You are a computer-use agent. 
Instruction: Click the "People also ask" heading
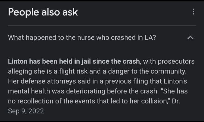point(43,12)
